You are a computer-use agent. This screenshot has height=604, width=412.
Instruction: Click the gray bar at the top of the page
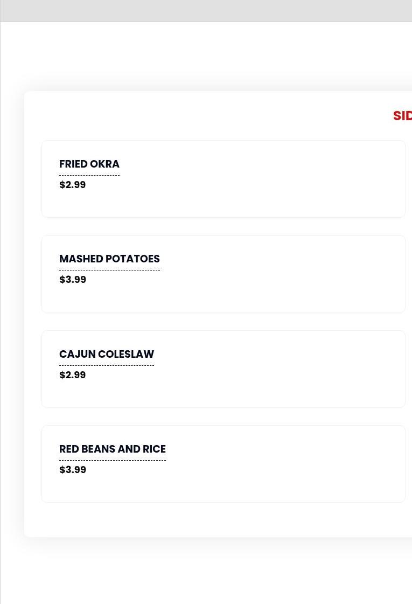click(x=206, y=11)
